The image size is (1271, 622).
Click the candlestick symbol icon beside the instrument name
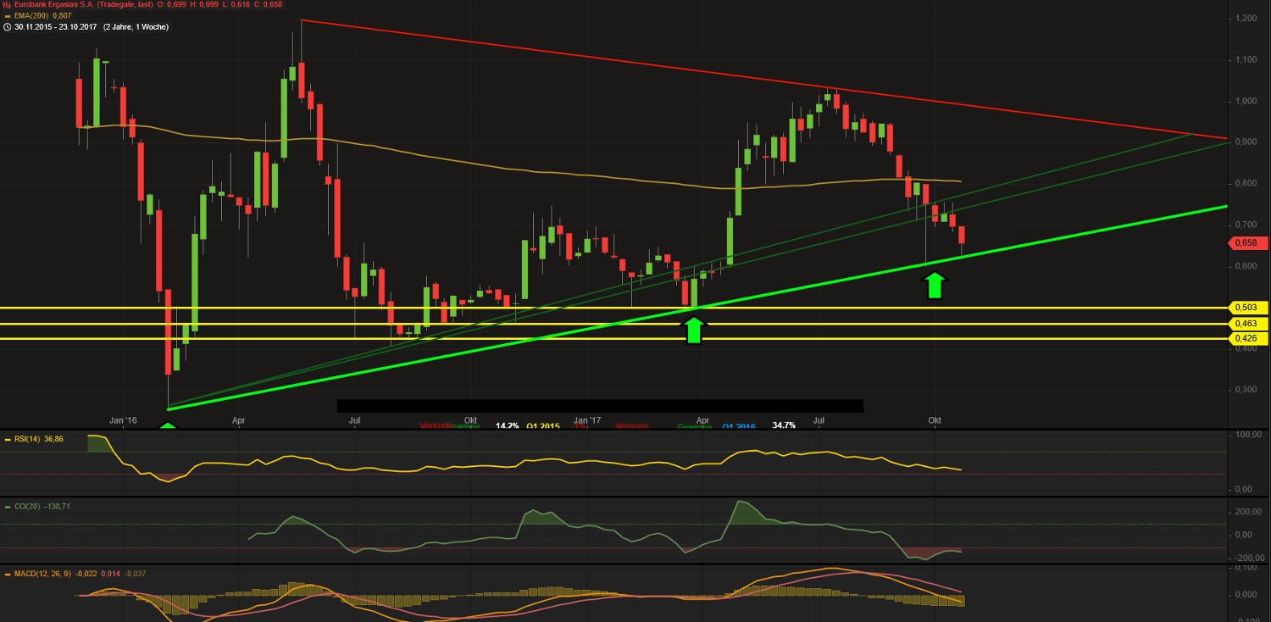point(6,4)
